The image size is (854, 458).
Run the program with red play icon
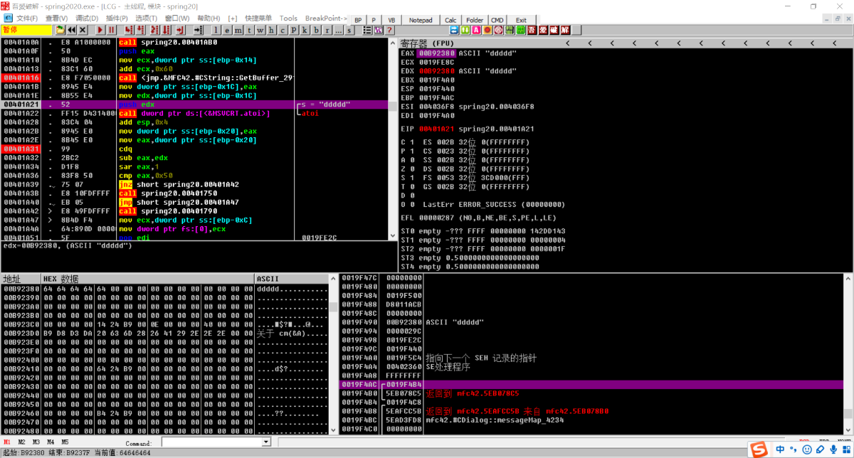click(100, 30)
